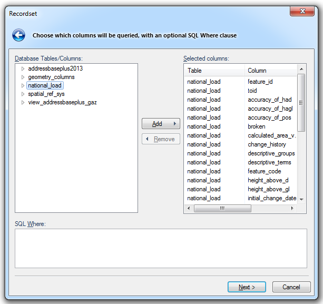Select the initial_change_date row
323x304 pixels.
click(241, 198)
